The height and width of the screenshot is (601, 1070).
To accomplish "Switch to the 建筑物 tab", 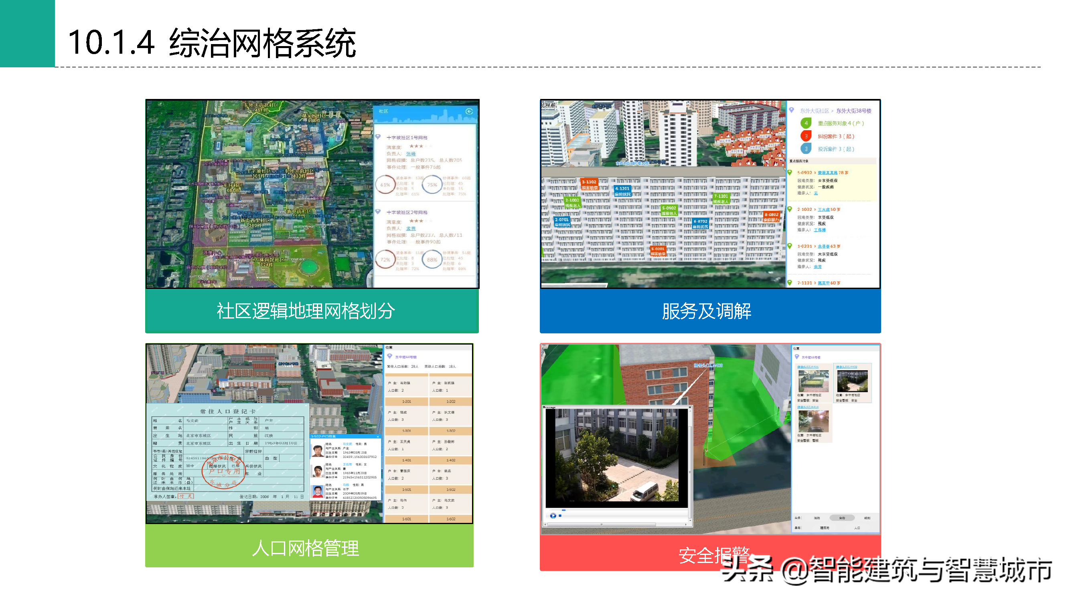I will pyautogui.click(x=825, y=528).
